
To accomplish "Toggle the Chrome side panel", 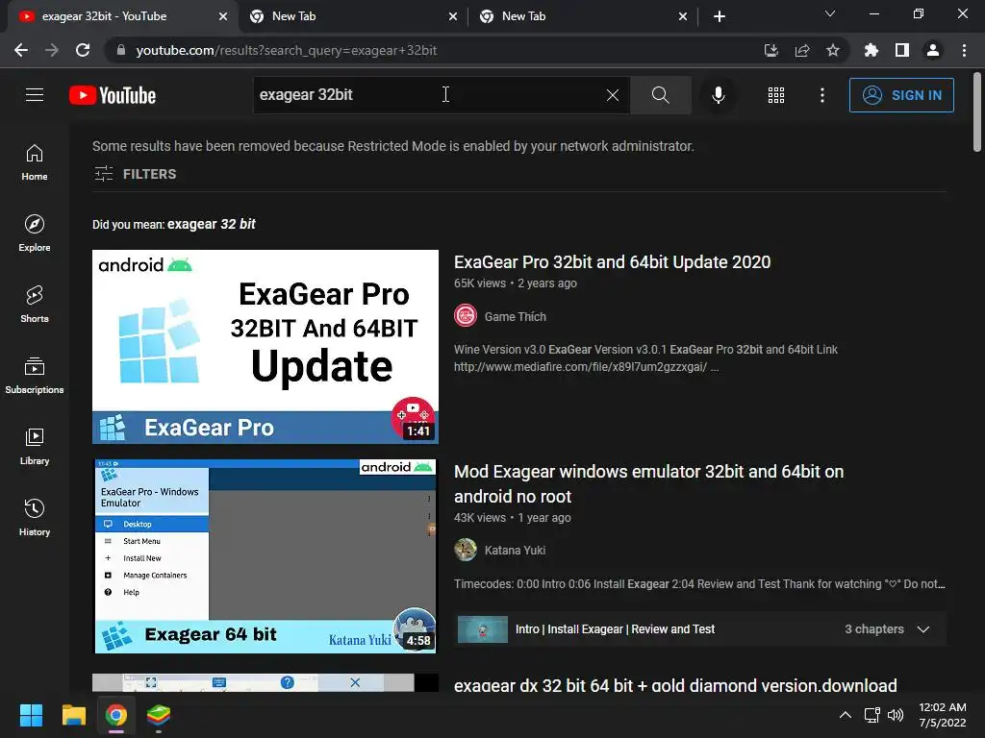I will click(x=902, y=50).
